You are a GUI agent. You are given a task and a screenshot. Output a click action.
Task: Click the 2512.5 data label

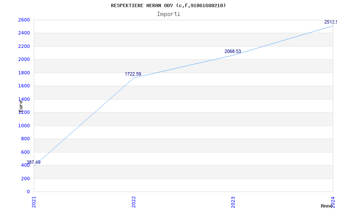pos(331,22)
